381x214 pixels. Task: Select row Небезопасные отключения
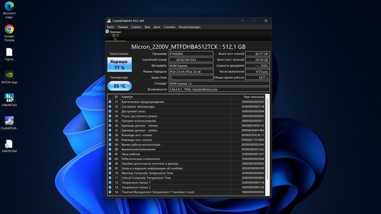186,159
